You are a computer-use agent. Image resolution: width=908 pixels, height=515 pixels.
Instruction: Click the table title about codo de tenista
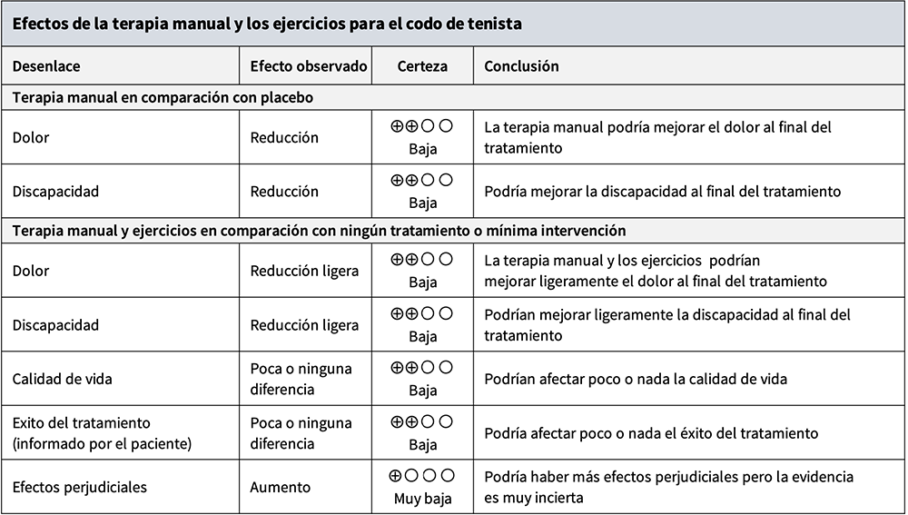pyautogui.click(x=267, y=24)
